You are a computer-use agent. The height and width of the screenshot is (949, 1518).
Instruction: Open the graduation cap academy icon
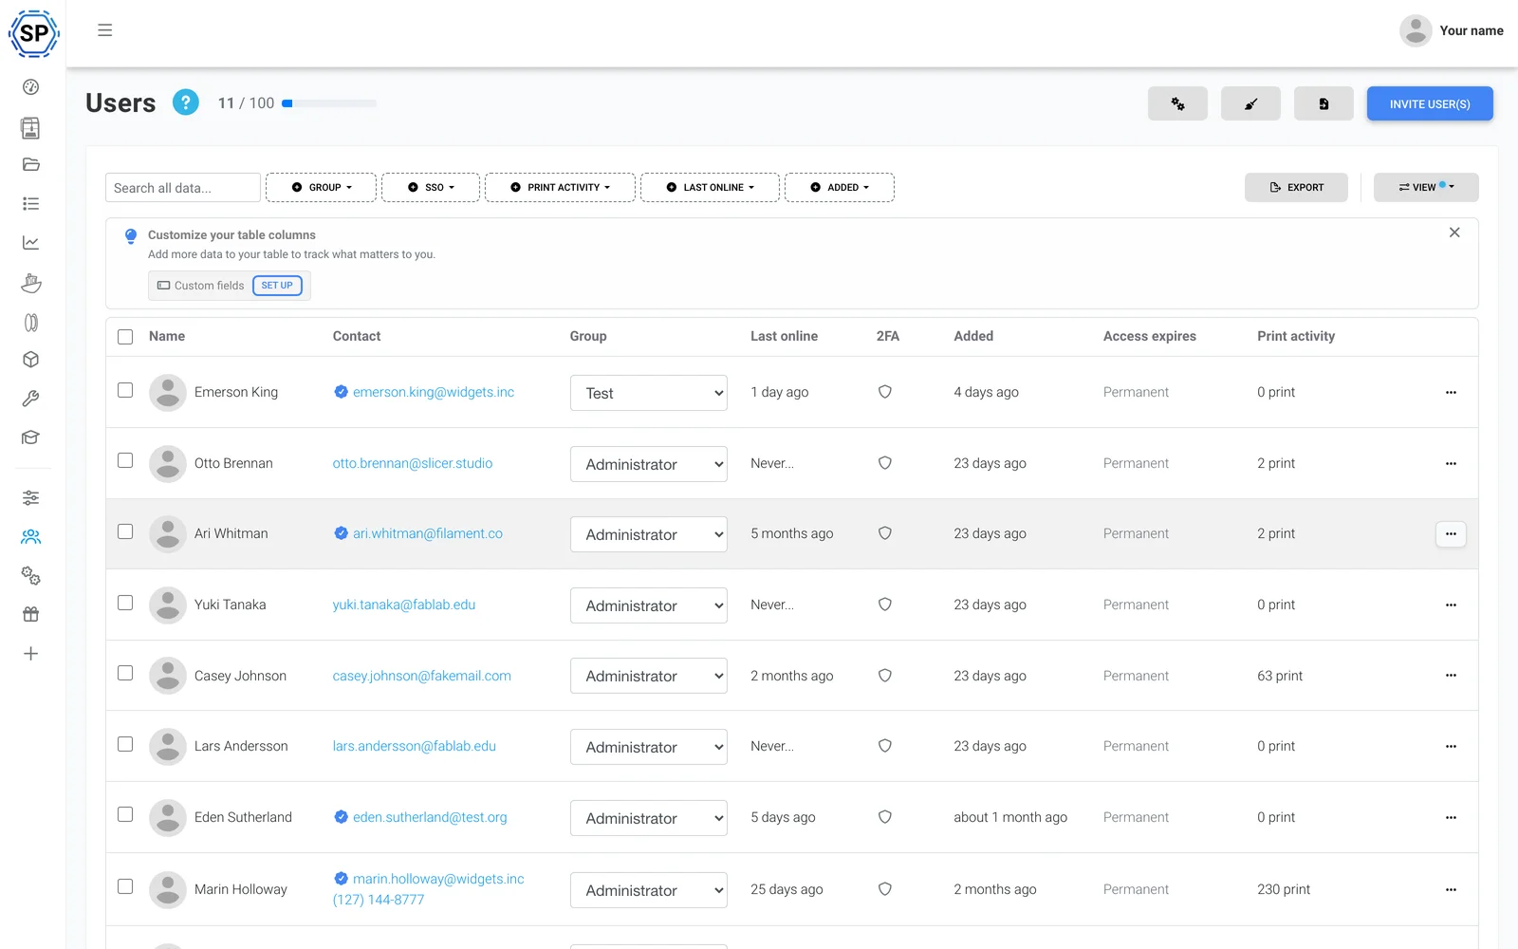(x=31, y=437)
